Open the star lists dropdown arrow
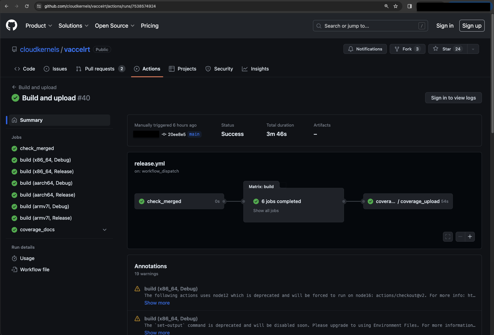The width and height of the screenshot is (494, 335). click(473, 49)
